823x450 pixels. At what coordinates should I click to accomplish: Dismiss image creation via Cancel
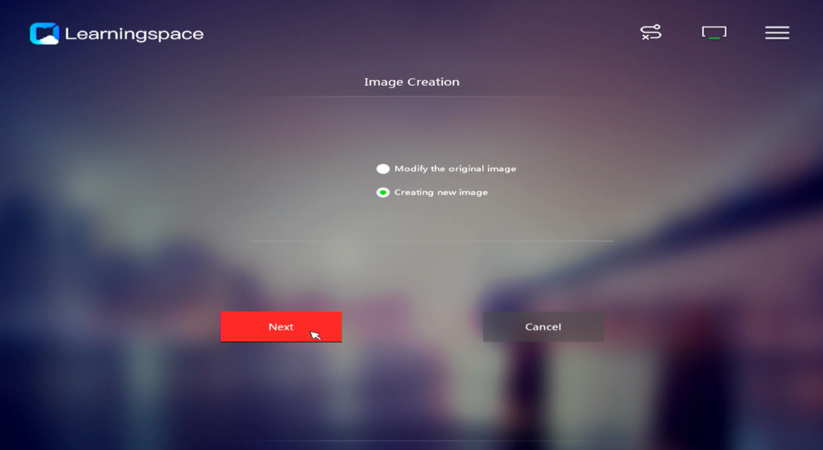(543, 327)
